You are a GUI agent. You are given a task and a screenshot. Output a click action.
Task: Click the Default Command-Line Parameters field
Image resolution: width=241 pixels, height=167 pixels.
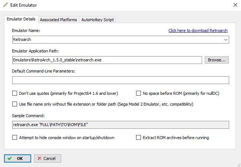click(121, 80)
